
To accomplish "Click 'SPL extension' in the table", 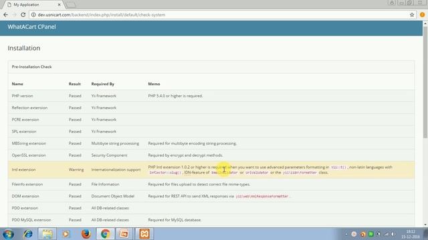I will (x=24, y=131).
